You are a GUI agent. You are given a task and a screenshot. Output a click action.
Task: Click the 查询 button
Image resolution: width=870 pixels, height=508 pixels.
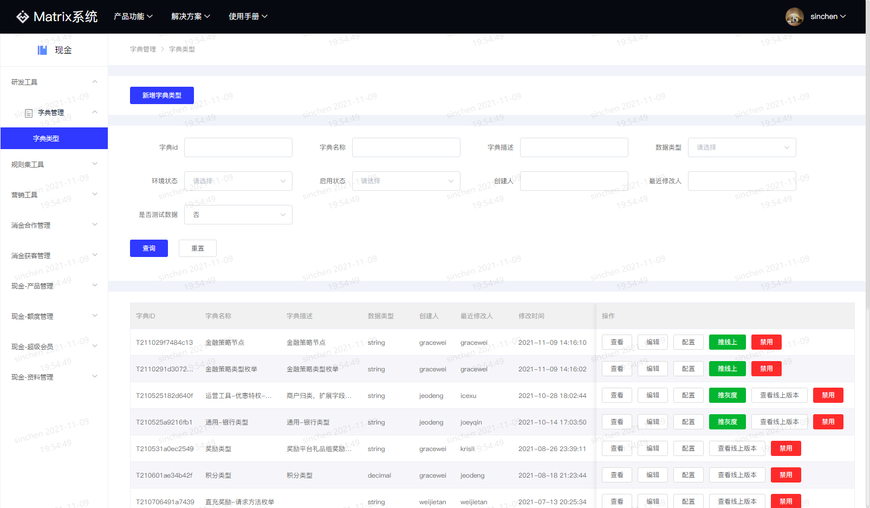click(x=149, y=248)
